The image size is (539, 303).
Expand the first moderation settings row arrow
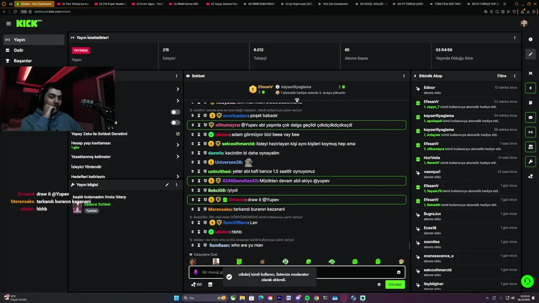[x=178, y=89]
